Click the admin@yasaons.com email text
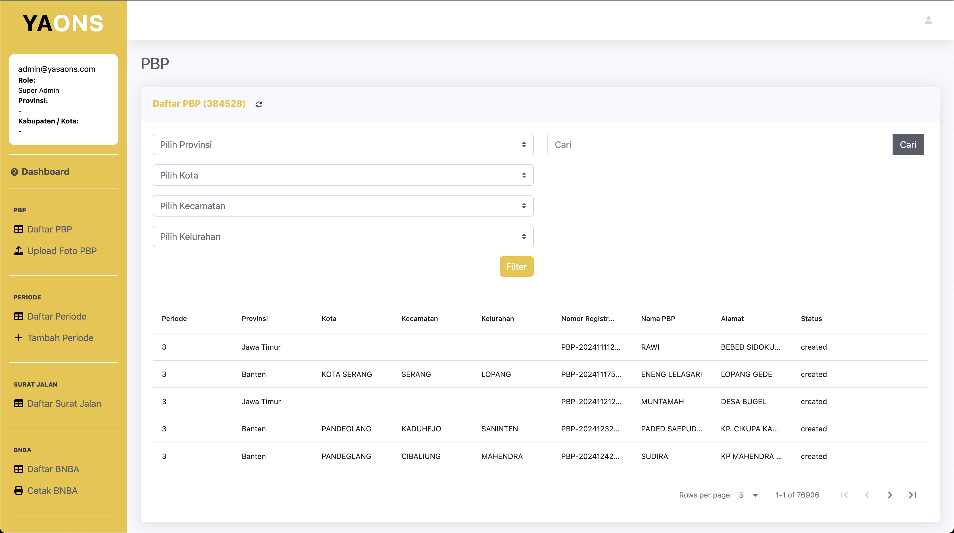Screen dimensions: 954x533 (57, 69)
